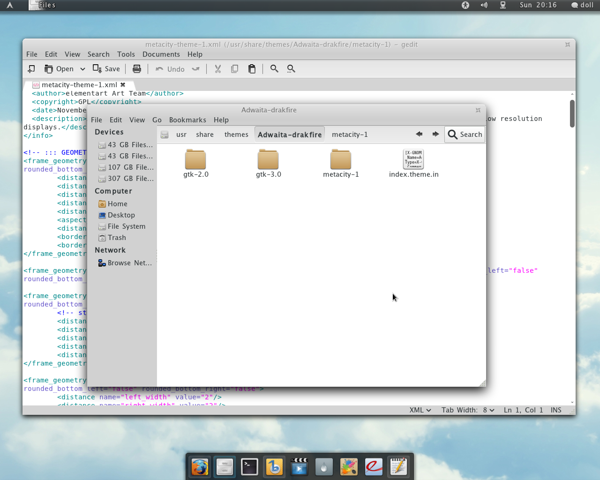Click the Find magnifier icon in gedit
600x480 pixels.
[x=274, y=69]
